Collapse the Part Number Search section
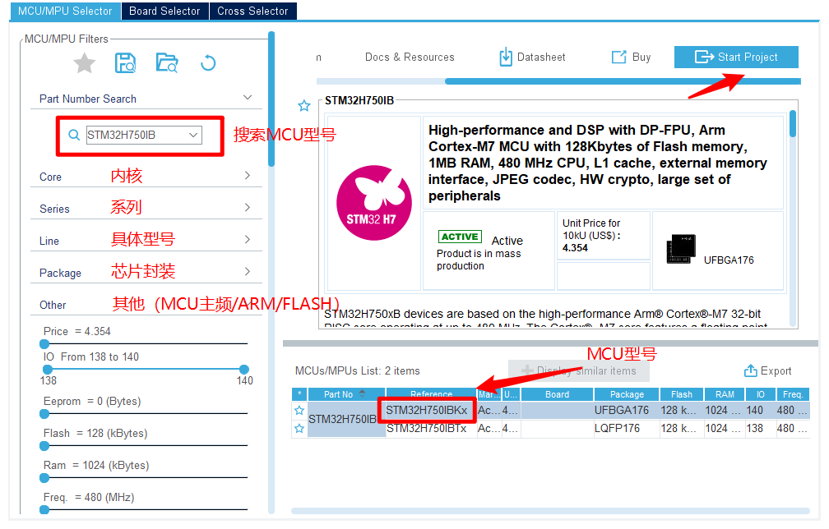The image size is (829, 529). click(x=248, y=98)
